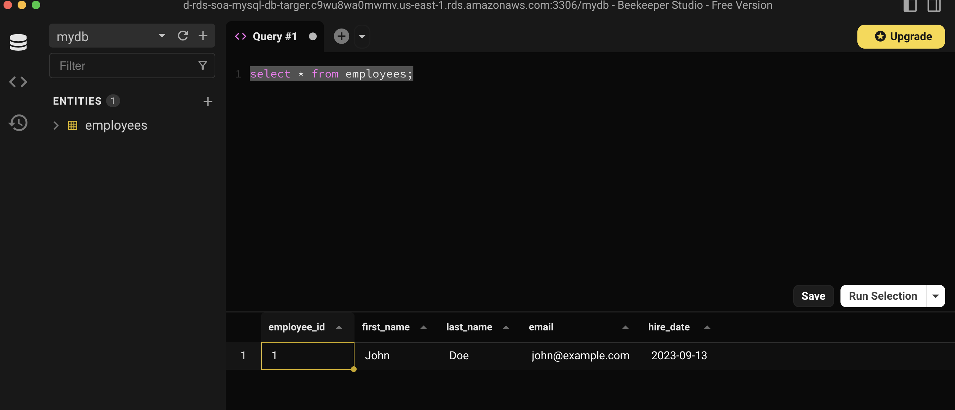Click the filter funnel icon
Viewport: 955px width, 410px height.
202,65
